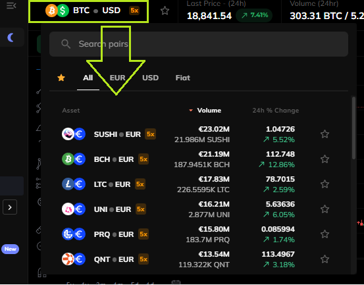Image resolution: width=364 pixels, height=285 pixels.
Task: Switch to the USD tab
Action: pos(151,78)
